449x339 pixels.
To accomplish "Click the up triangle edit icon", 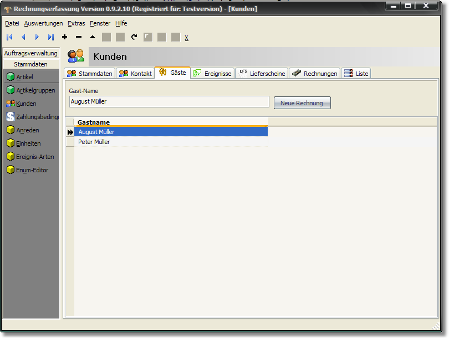I will click(x=93, y=37).
